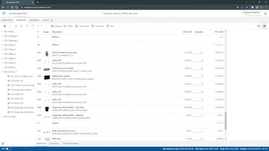The image size is (269, 151).
Task: Open the user account icon
Action: pyautogui.click(x=265, y=13)
